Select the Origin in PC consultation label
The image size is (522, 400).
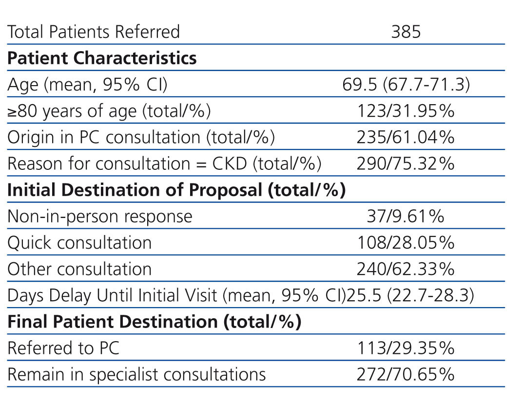pyautogui.click(x=141, y=137)
